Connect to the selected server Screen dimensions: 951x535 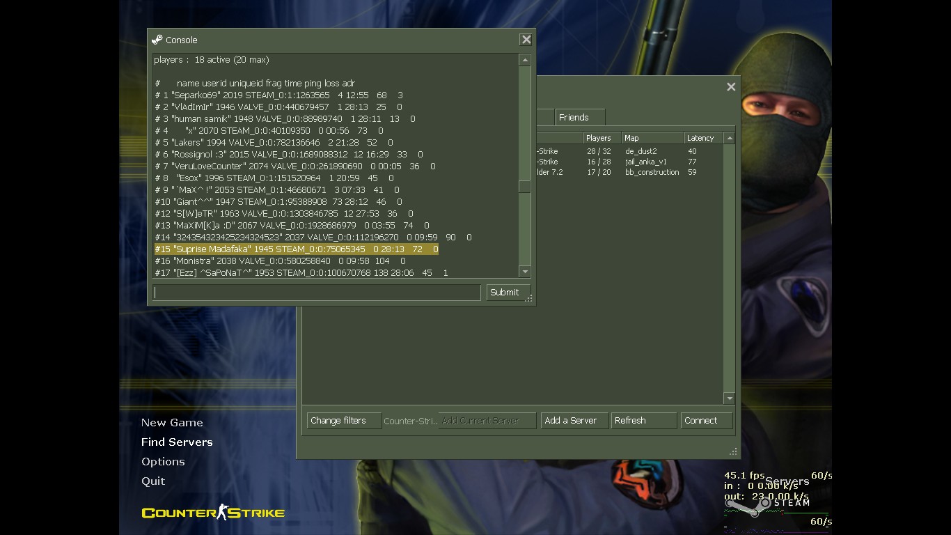tap(707, 421)
